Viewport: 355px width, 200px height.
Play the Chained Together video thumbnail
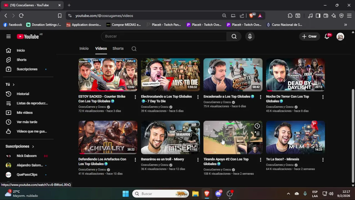tap(233, 75)
